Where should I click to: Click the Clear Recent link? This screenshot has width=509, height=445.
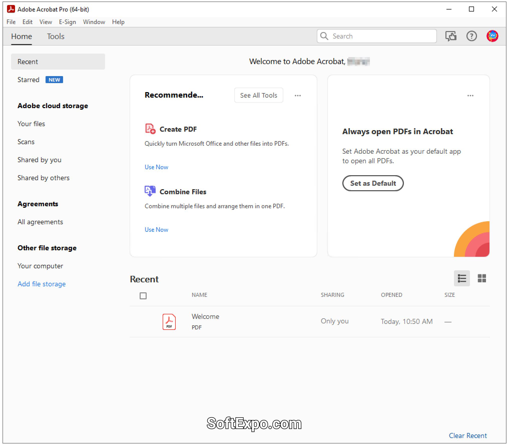point(468,435)
